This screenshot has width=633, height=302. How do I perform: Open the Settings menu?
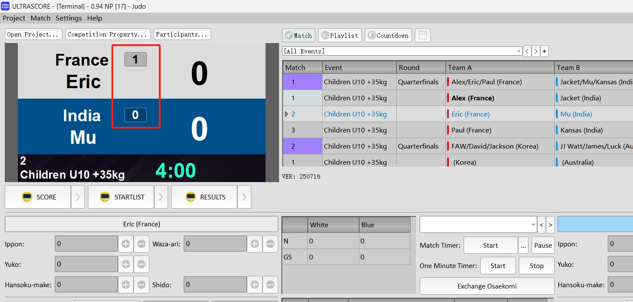pyautogui.click(x=68, y=18)
